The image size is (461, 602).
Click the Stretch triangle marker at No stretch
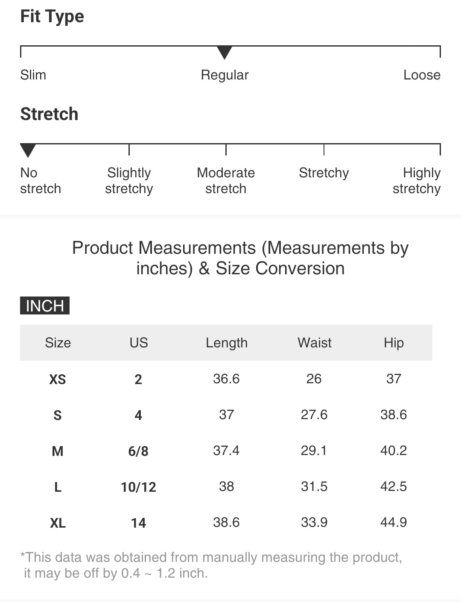(x=28, y=150)
